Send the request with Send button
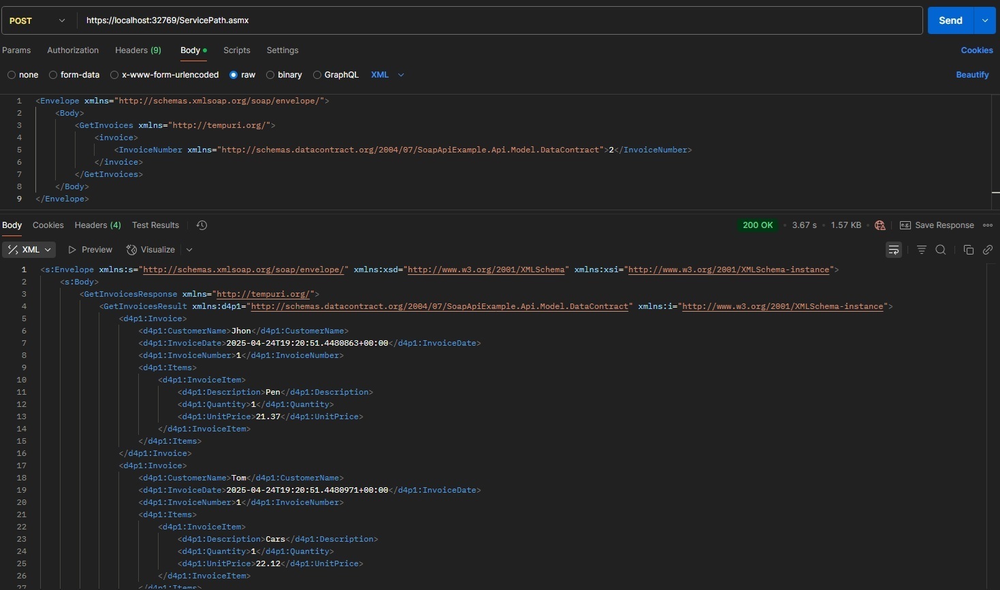This screenshot has width=1000, height=590. pyautogui.click(x=951, y=20)
